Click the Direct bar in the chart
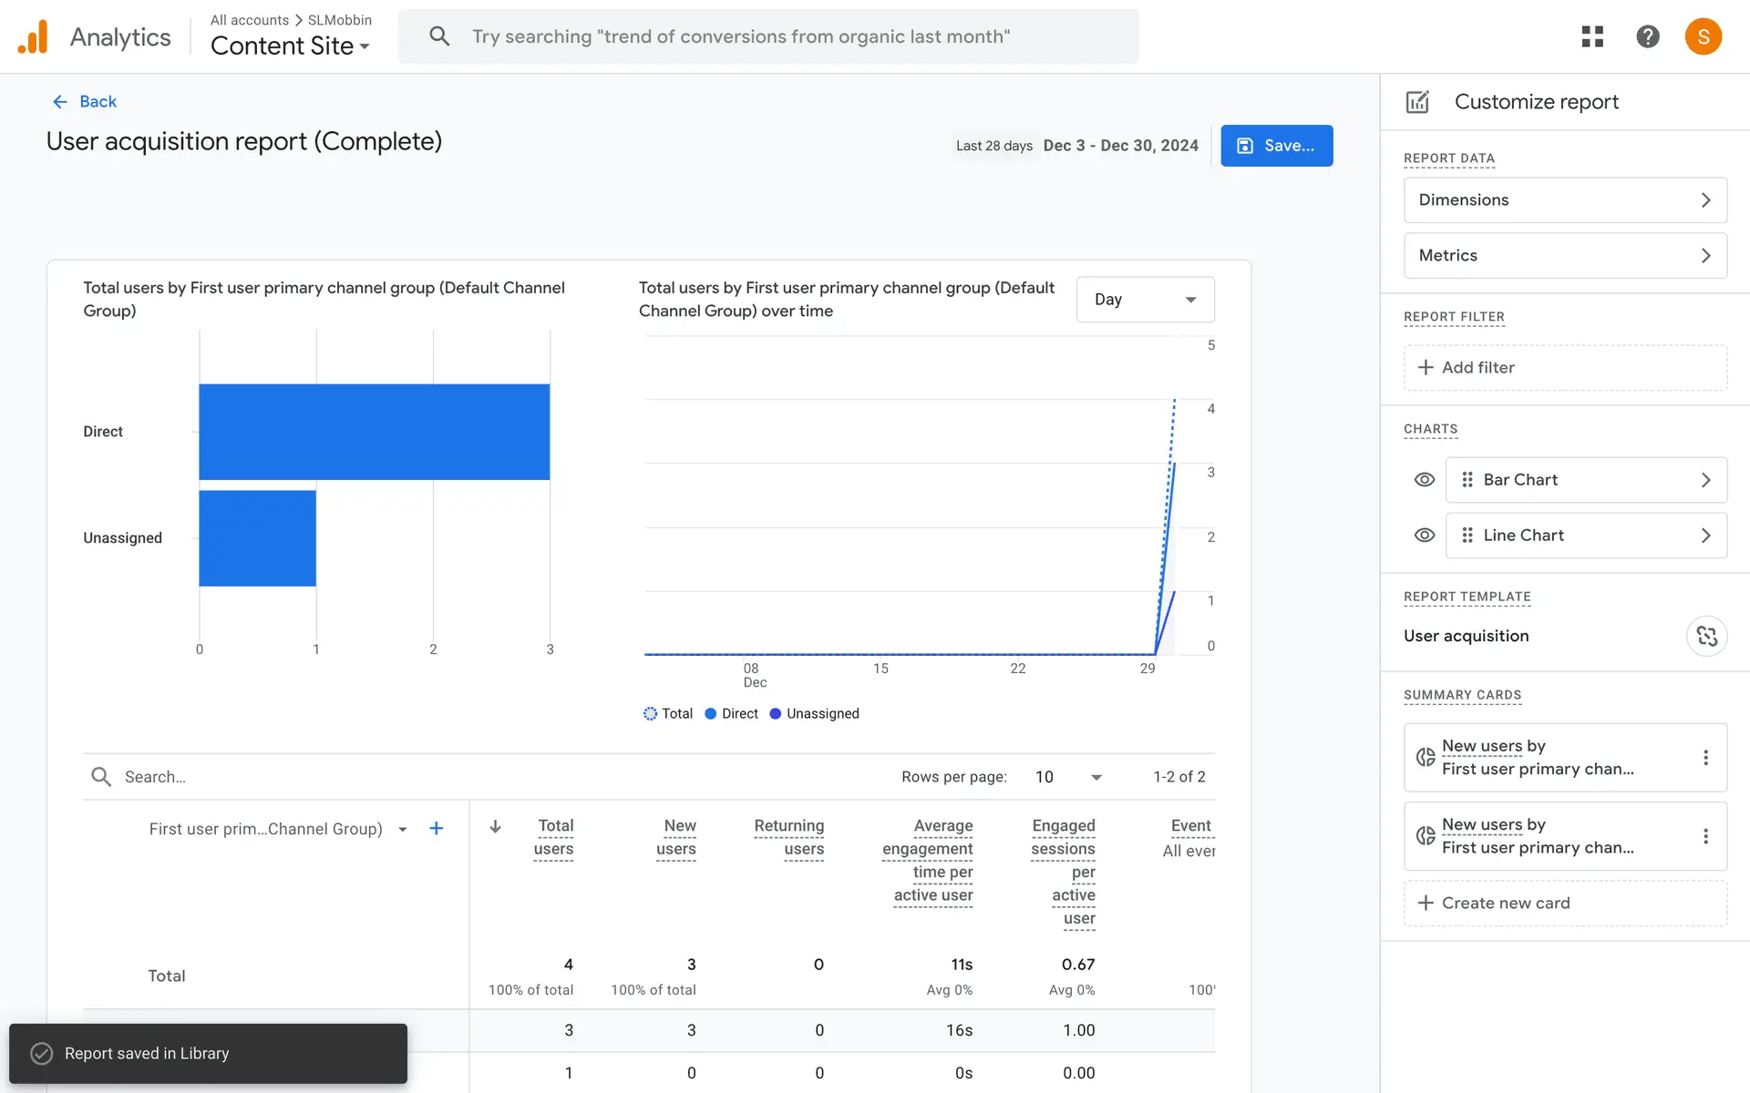This screenshot has height=1093, width=1750. pos(374,432)
